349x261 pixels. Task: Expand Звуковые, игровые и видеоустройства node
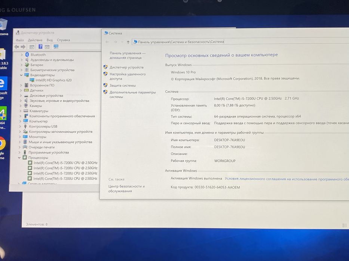point(21,101)
